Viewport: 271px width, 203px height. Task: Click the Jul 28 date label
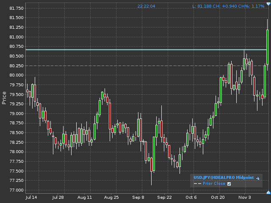[x=58, y=198]
